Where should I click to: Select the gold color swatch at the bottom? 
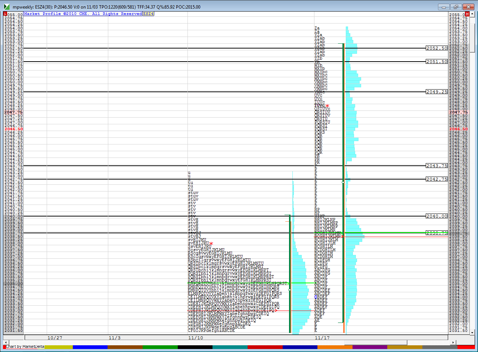tap(405, 347)
